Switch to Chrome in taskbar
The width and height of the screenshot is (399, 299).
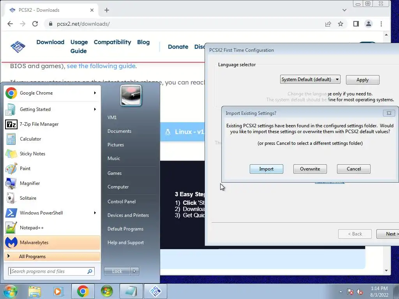[x=83, y=291]
